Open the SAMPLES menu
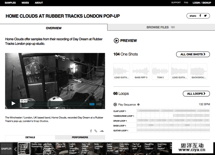The width and height of the screenshot is (215, 155). click(x=10, y=3)
